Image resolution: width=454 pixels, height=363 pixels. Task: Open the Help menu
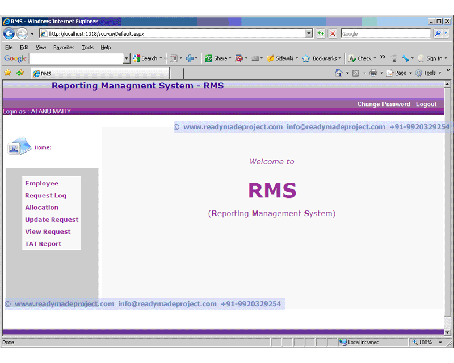(x=106, y=47)
